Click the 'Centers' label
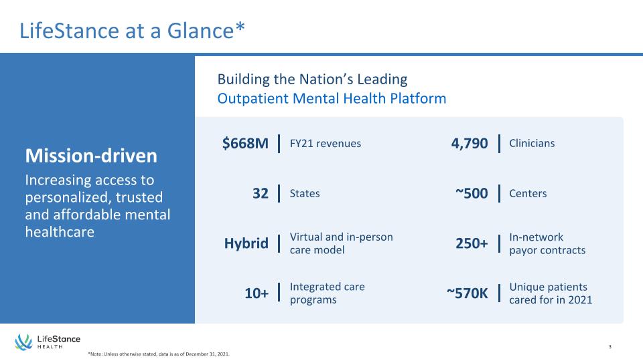Screen dimensions: 643x361 tap(528, 193)
